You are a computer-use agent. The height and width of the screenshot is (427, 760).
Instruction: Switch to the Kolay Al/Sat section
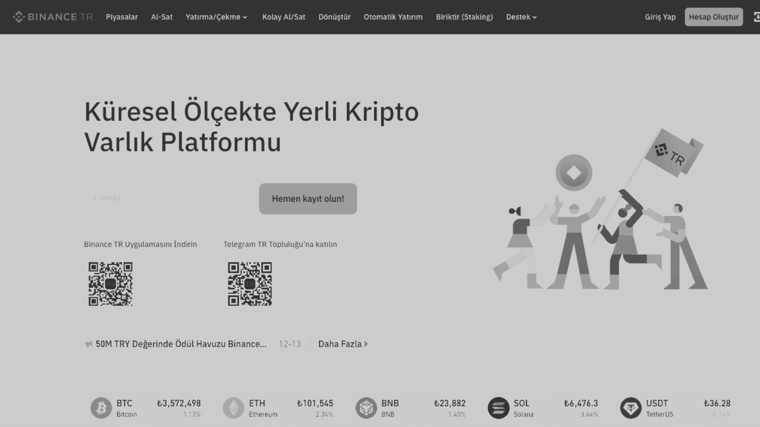pyautogui.click(x=283, y=17)
